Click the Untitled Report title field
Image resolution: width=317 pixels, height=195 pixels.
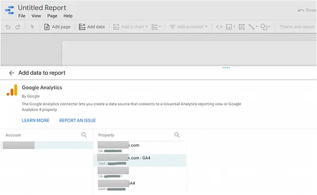(42, 8)
